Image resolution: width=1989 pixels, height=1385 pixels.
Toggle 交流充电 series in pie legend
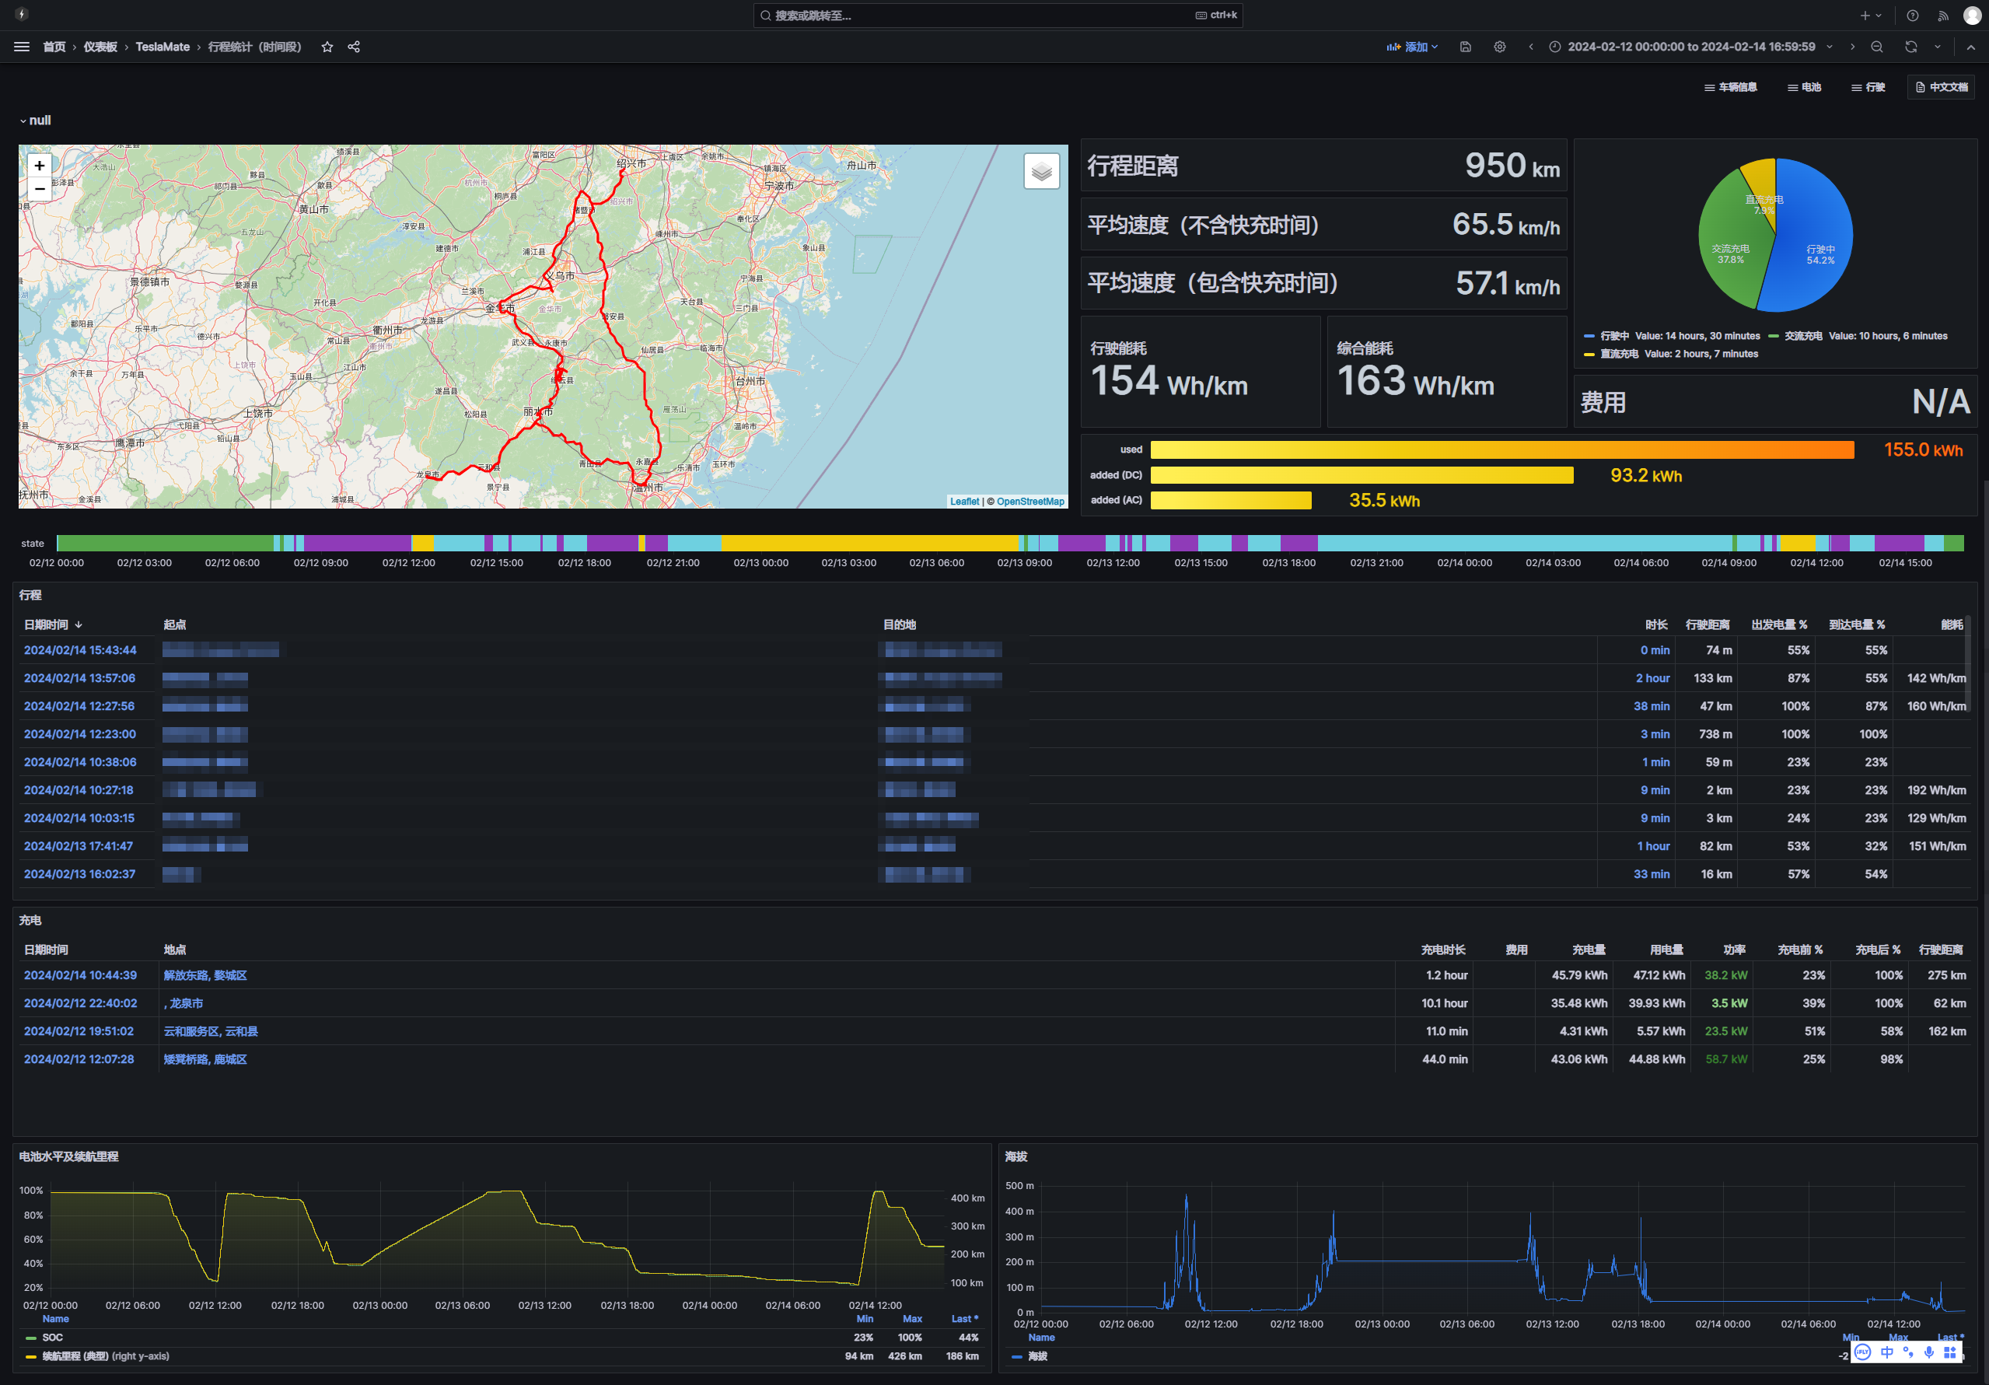point(1802,336)
